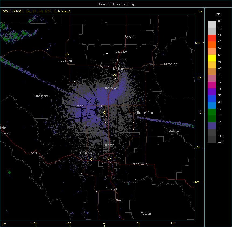Select the orange 57-60 dBZ legend swatch
The width and height of the screenshot is (232, 227).
pos(212,44)
